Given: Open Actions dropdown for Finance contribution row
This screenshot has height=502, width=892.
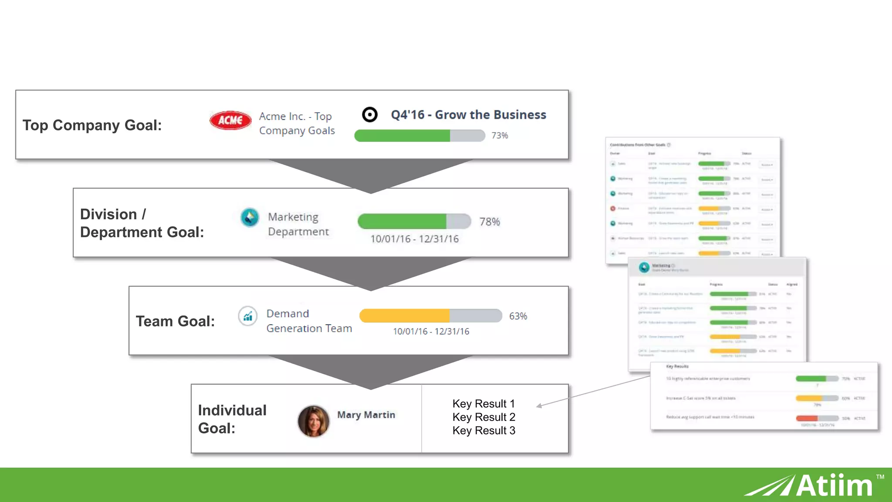Looking at the screenshot, I should coord(767,210).
